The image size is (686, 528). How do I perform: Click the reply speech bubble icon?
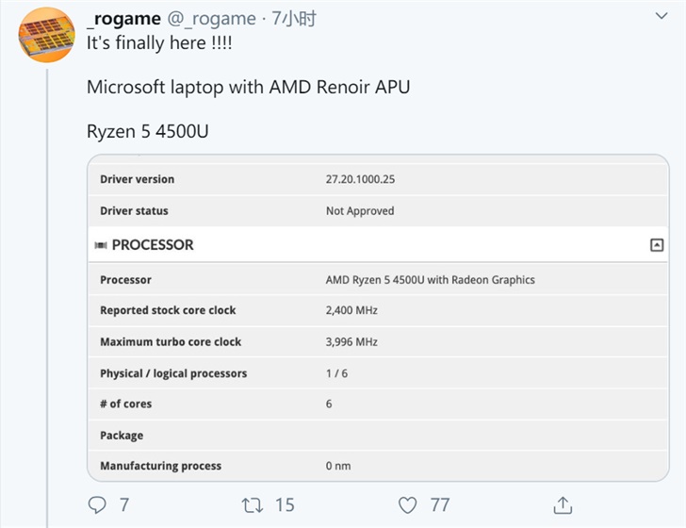97,504
